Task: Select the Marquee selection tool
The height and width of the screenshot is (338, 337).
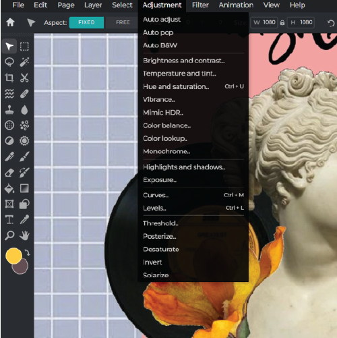Action: [x=24, y=47]
